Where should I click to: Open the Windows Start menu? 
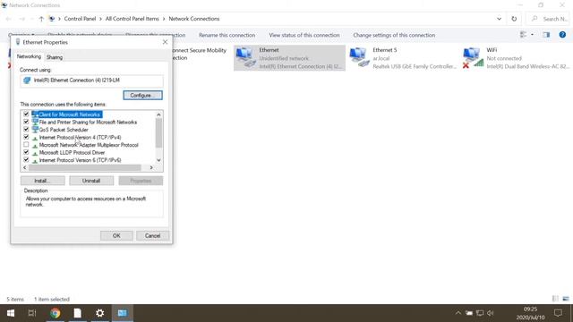[11, 313]
